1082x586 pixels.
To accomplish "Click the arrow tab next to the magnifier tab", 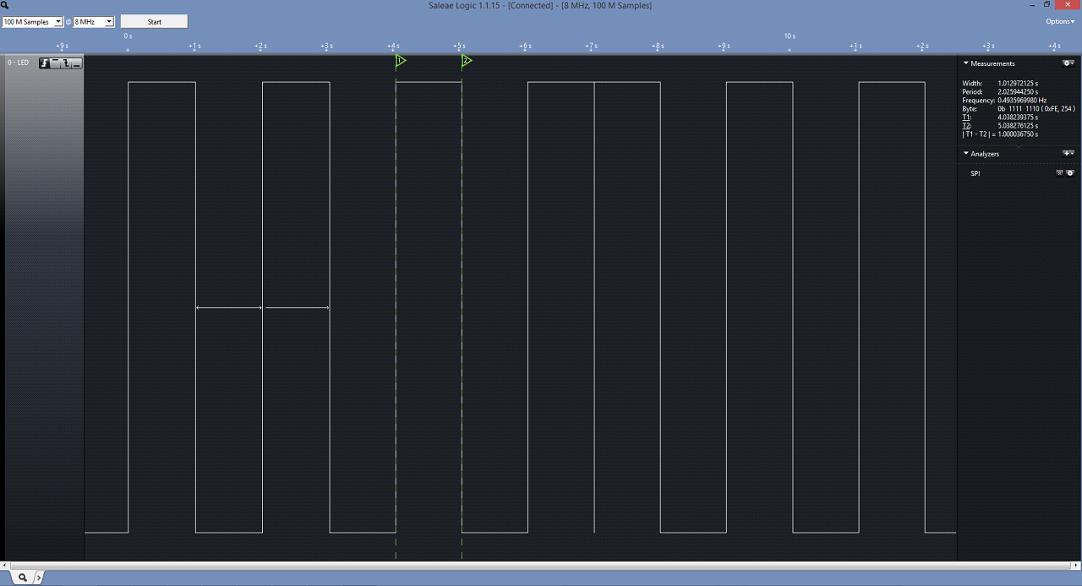I will pos(38,578).
